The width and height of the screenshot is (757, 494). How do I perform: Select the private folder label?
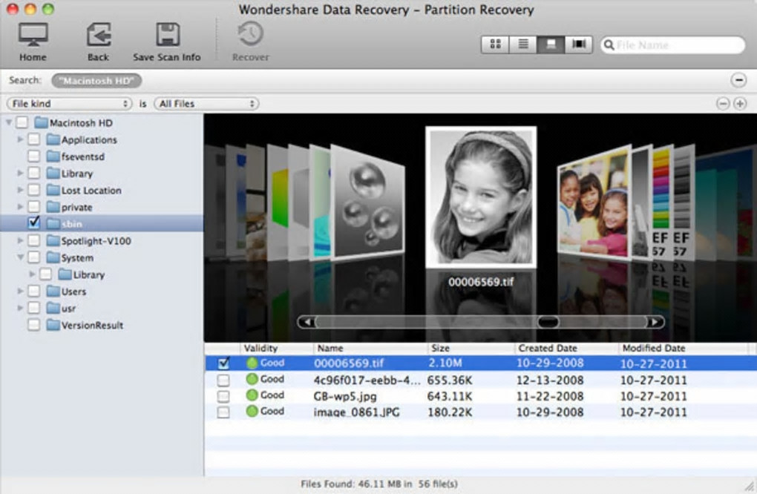(76, 208)
